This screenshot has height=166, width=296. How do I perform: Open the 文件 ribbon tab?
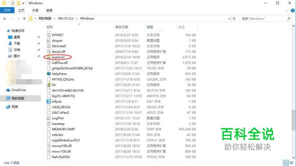pos(7,10)
